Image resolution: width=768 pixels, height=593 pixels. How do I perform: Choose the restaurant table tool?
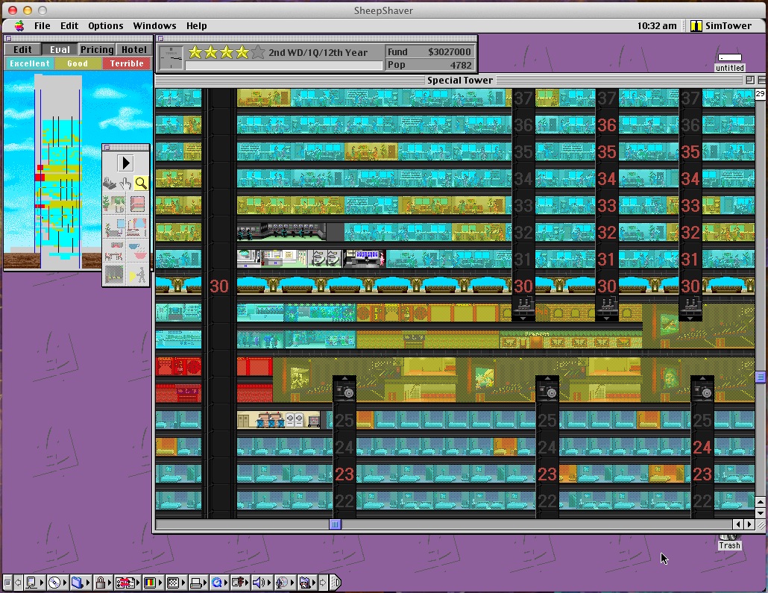tap(114, 251)
